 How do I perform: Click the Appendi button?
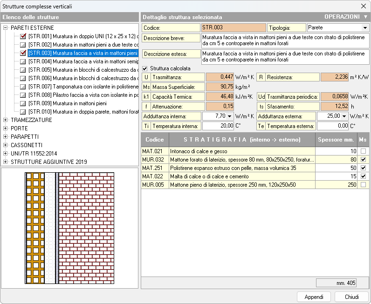click(314, 297)
